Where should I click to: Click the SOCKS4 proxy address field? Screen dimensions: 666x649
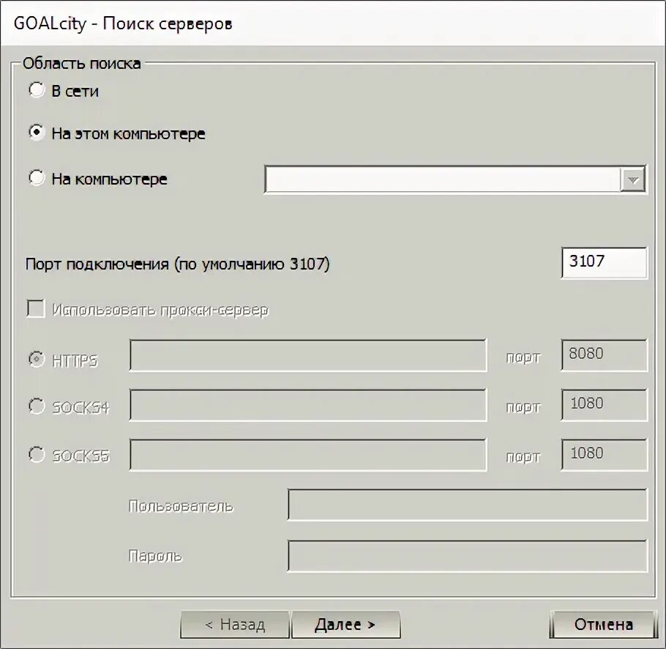coord(307,405)
